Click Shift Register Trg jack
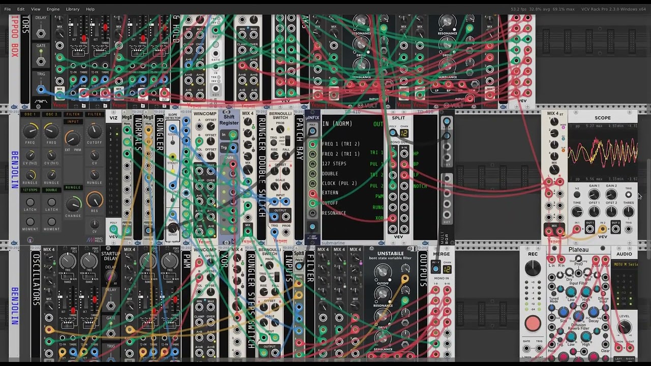This screenshot has width=651, height=366. [x=233, y=148]
